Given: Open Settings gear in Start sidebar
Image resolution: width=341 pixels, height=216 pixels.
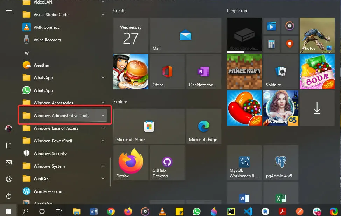Looking at the screenshot, I should 9,179.
